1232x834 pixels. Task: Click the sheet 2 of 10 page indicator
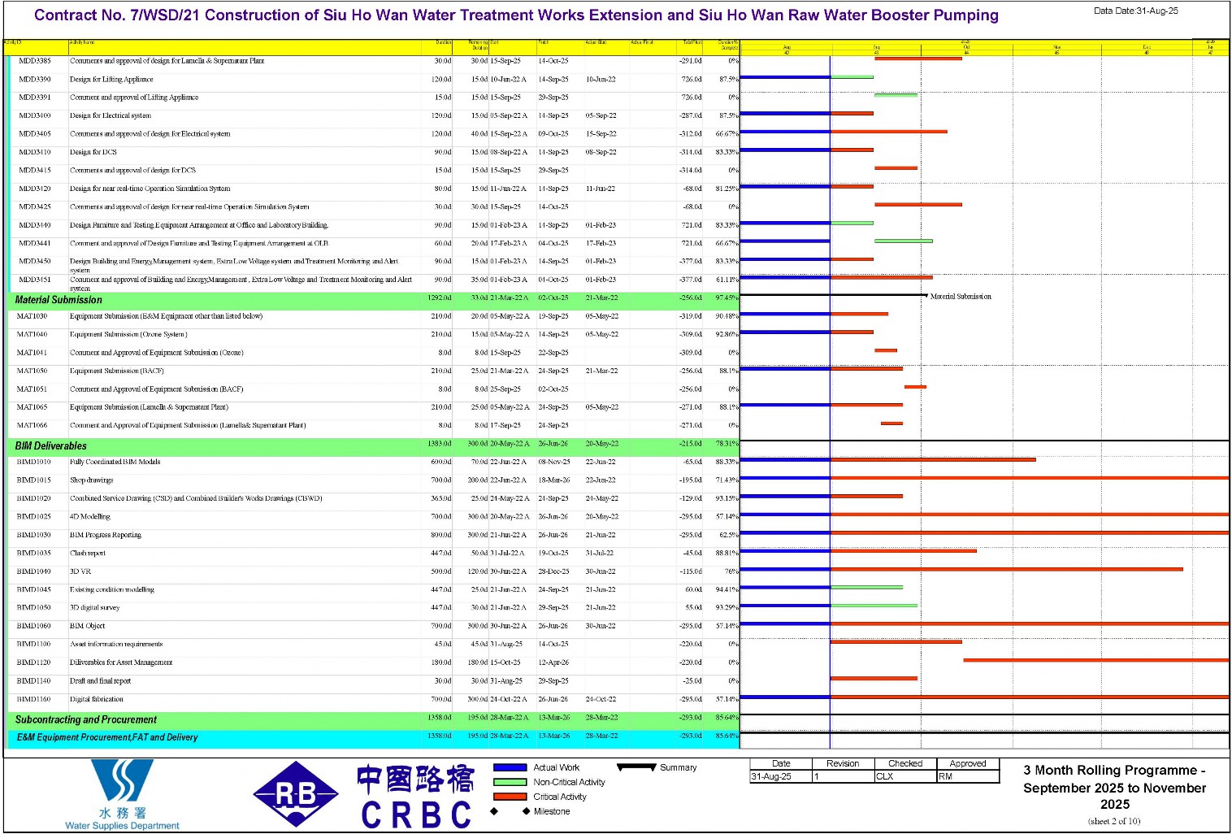pyautogui.click(x=1114, y=821)
